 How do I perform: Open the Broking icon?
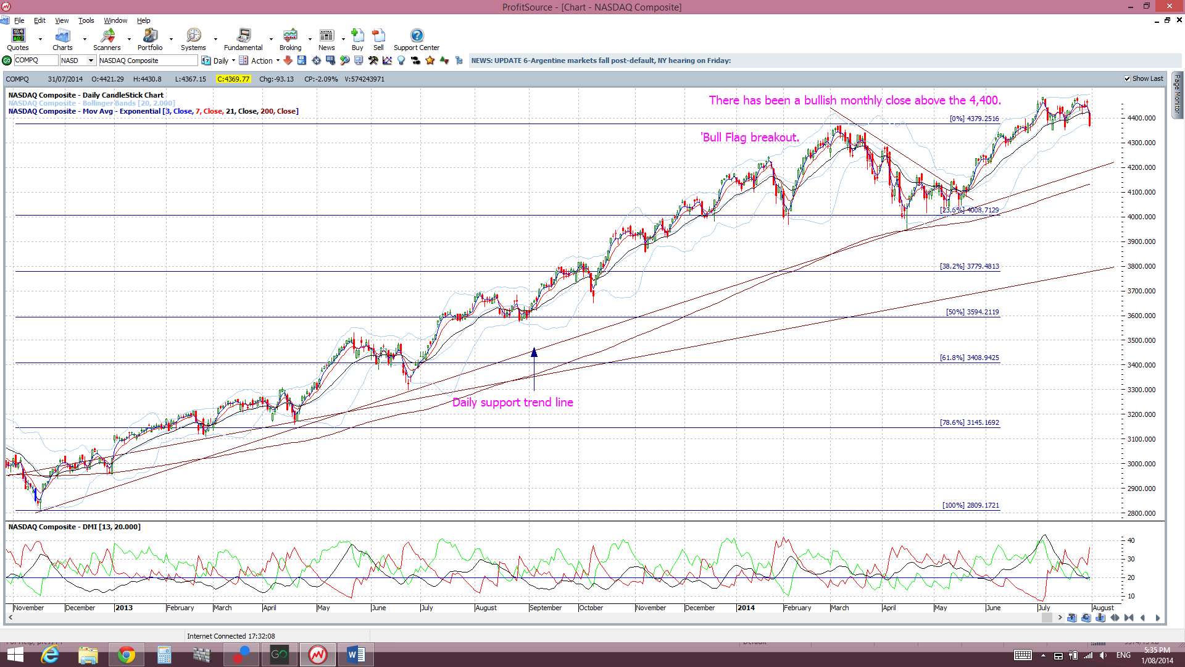(290, 40)
